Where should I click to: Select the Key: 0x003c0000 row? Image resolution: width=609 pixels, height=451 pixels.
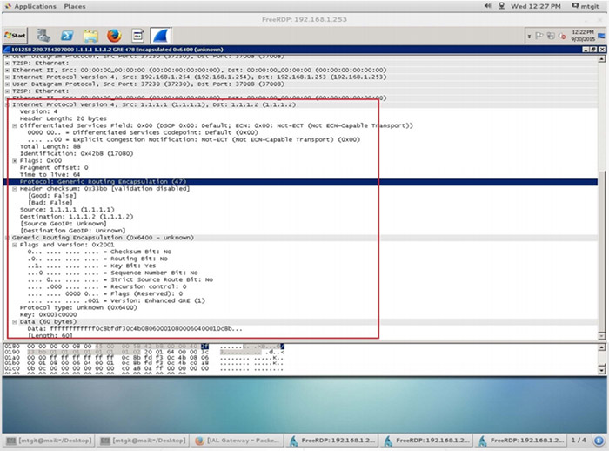pyautogui.click(x=48, y=314)
